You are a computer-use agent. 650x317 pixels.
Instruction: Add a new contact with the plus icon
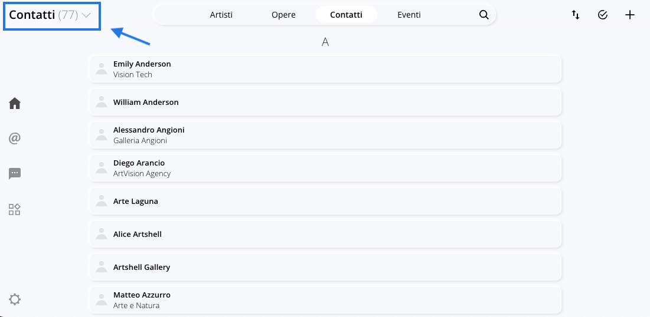point(630,15)
